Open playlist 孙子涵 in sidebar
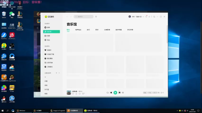202x113 pixels. click(x=47, y=89)
